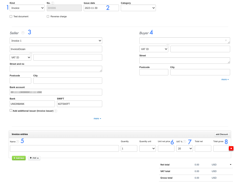Viewport: 252px width, 186px height.
Task: Click the help icon next to entry Name label
Action: tap(18, 142)
